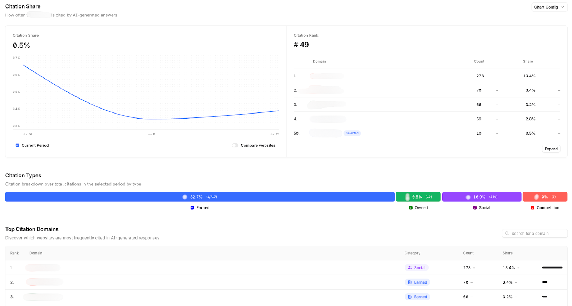Click the 0.5% Citation Share headline value

click(21, 45)
